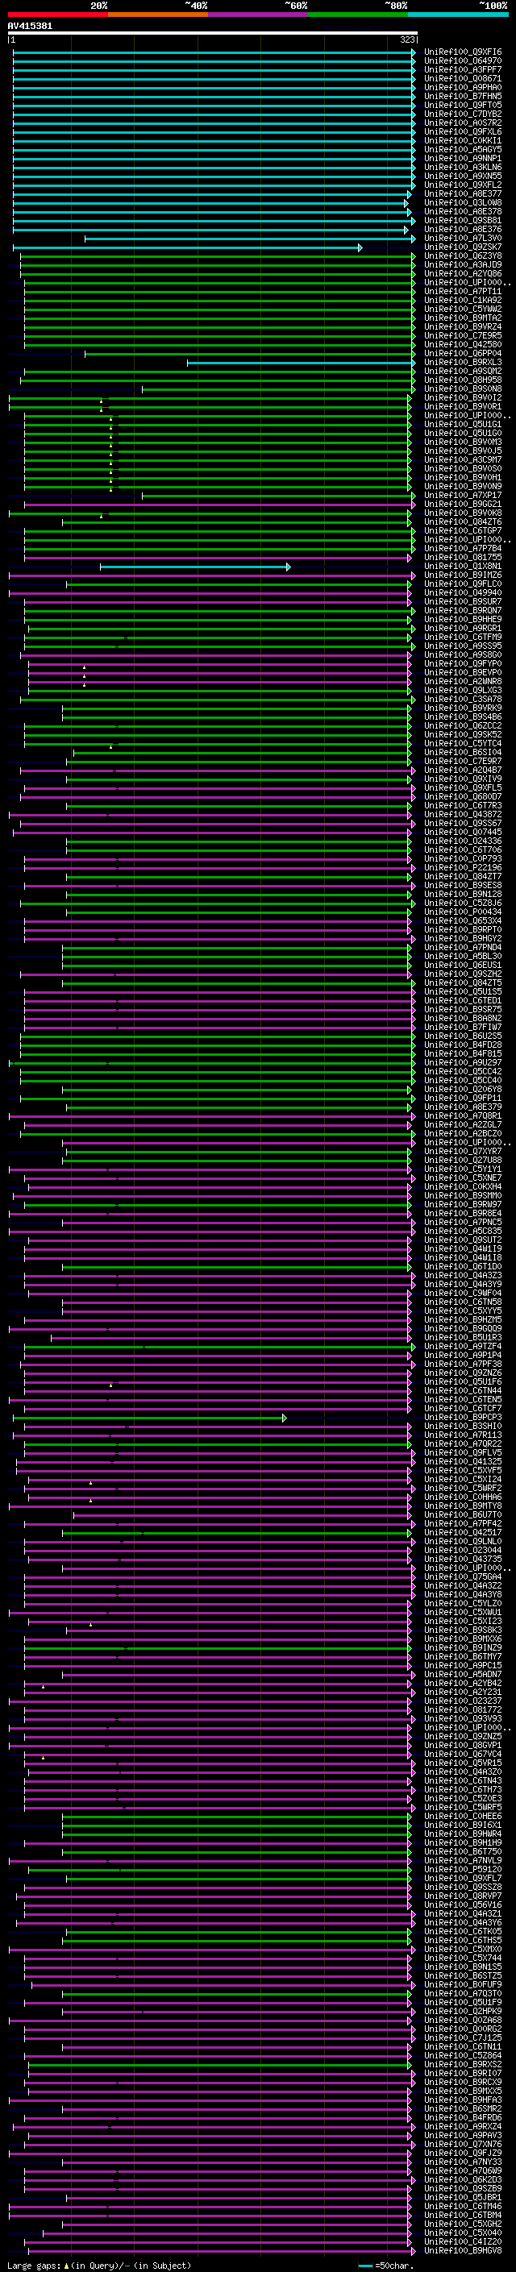This screenshot has height=2272, width=516.
Task: Click the partial cyan alignment bar for B9RXL3
Action: click(301, 363)
